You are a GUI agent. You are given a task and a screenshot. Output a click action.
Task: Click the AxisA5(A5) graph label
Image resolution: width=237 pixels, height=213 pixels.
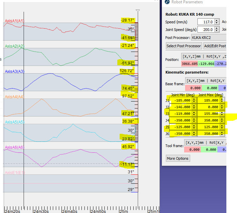point(15,122)
